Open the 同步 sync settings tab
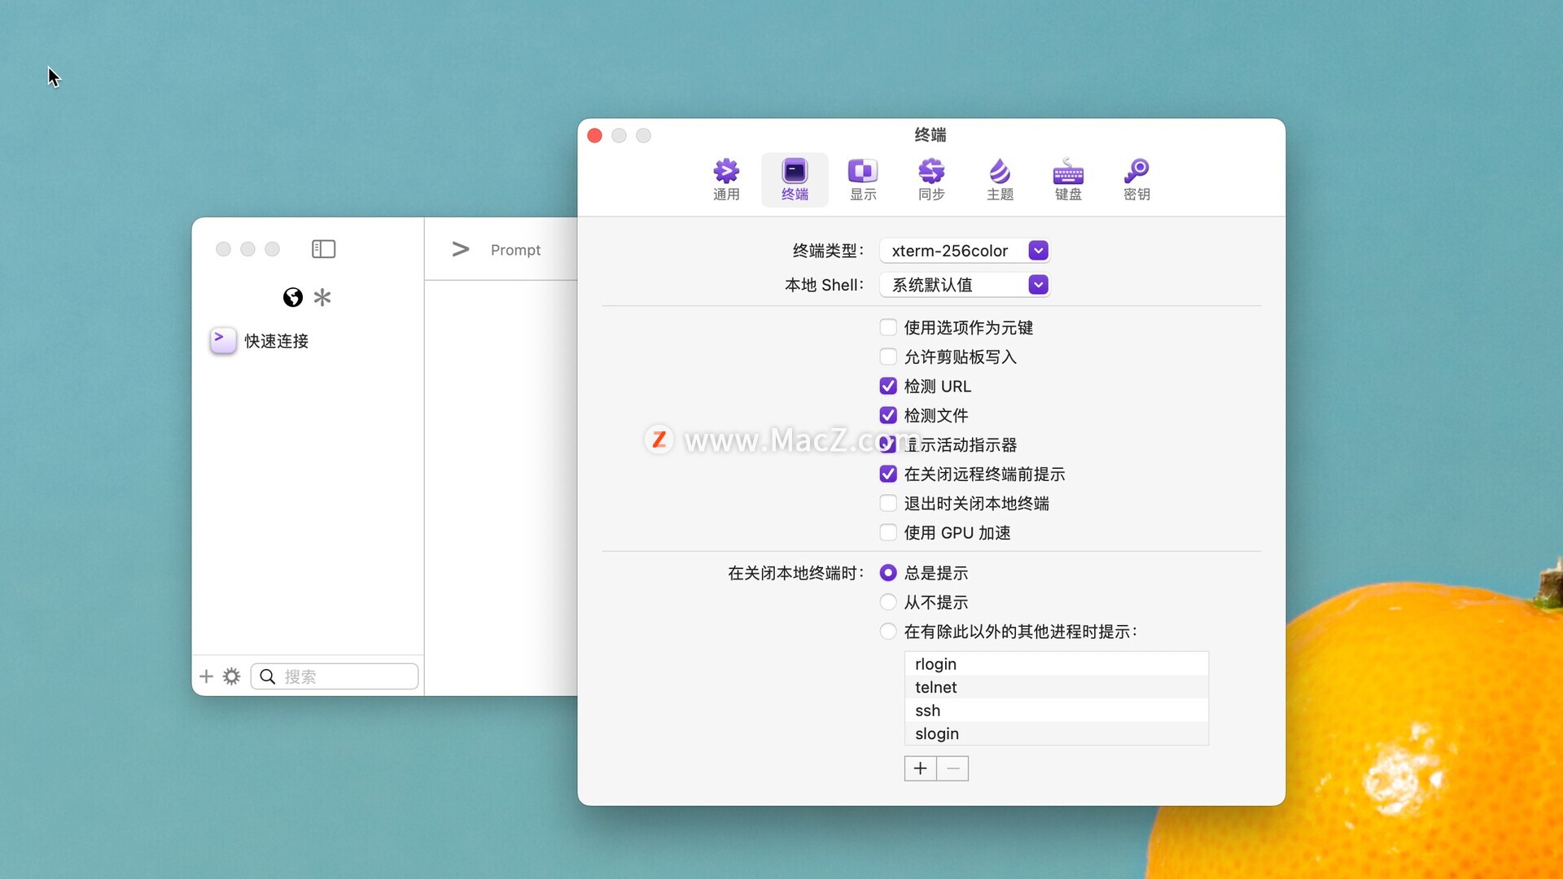The image size is (1563, 879). coord(931,179)
